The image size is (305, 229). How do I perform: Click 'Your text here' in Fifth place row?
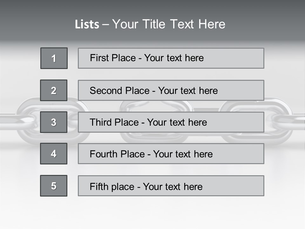tap(173, 186)
